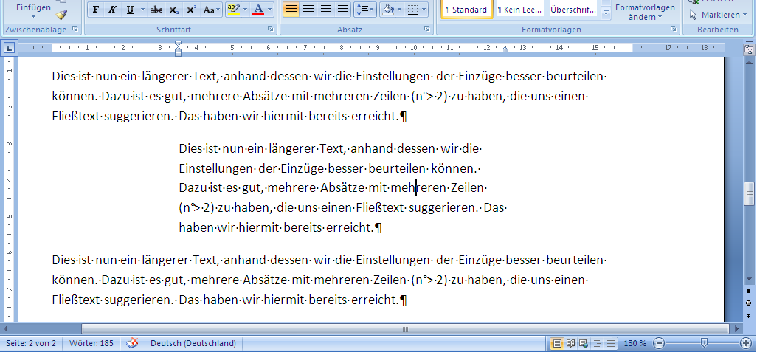Open the borders dropdown arrow
Viewport: 757px width, 352px height.
tap(424, 10)
